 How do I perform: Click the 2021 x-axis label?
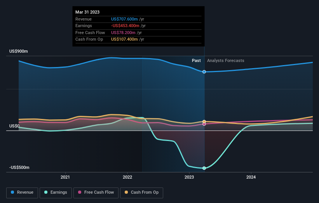65,177
